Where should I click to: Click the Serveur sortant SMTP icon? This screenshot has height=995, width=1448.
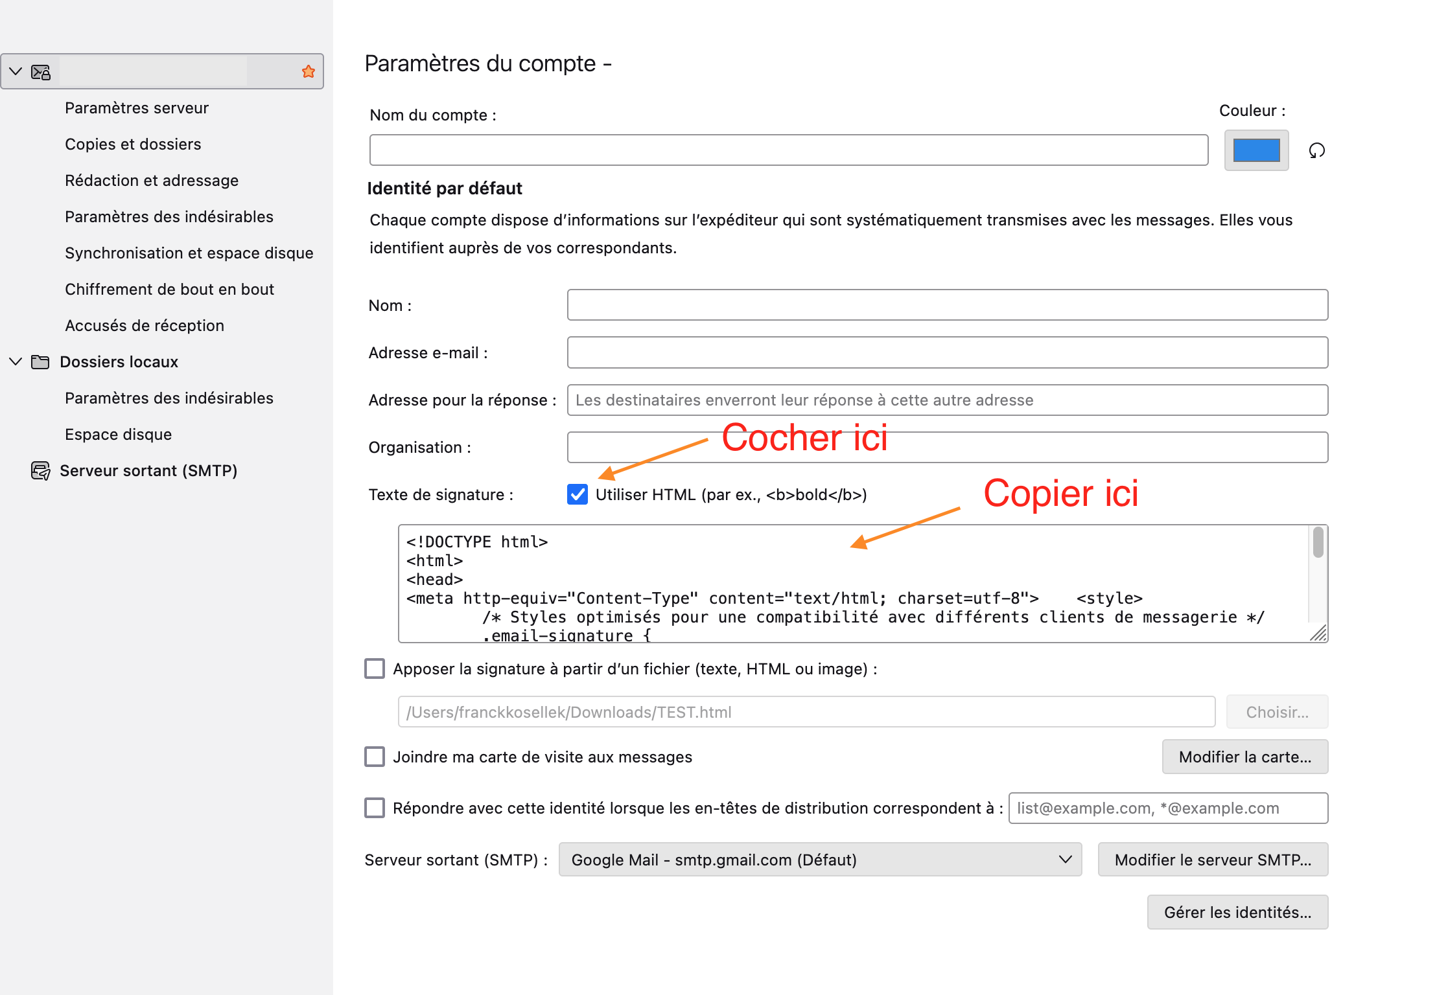click(x=40, y=470)
